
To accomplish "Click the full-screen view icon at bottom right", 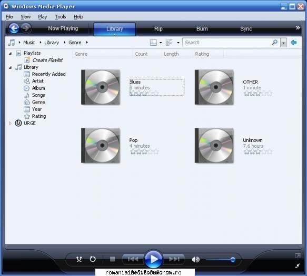I will pyautogui.click(x=298, y=255).
